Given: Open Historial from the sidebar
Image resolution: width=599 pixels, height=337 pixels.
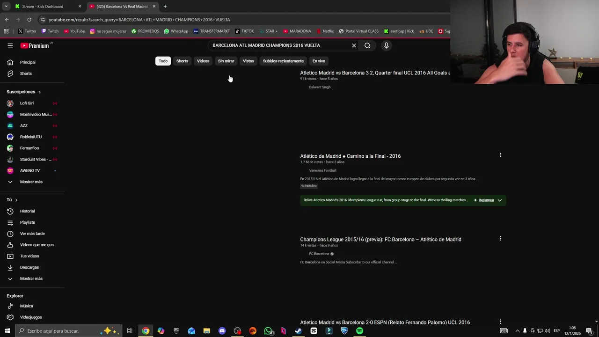Looking at the screenshot, I should tap(32, 211).
